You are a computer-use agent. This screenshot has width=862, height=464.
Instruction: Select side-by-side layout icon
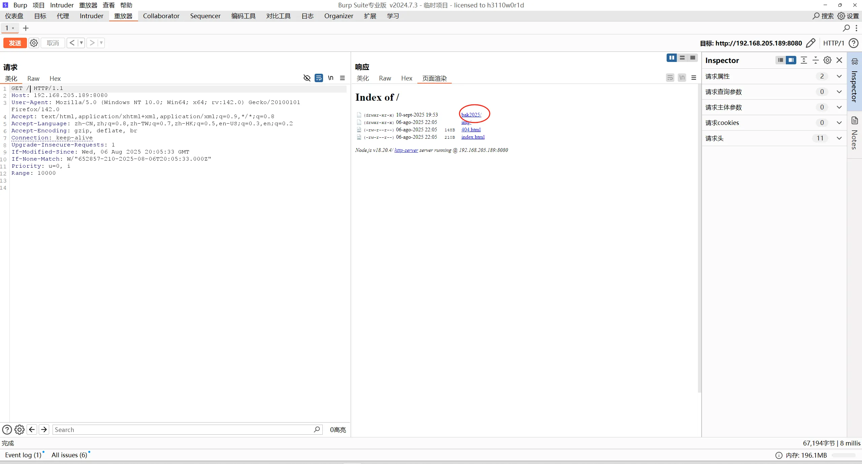point(672,58)
